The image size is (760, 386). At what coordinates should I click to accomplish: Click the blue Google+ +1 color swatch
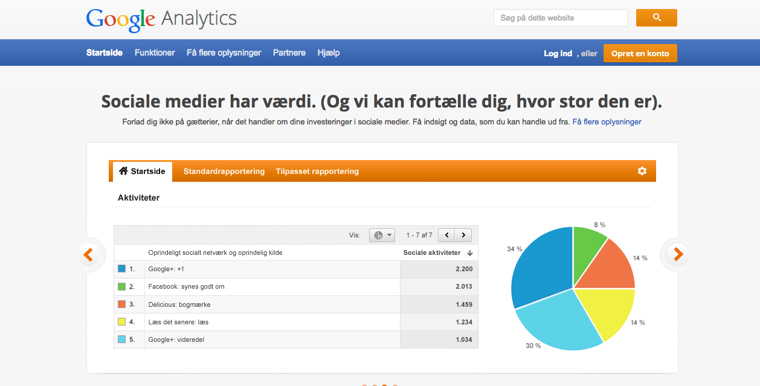click(121, 269)
